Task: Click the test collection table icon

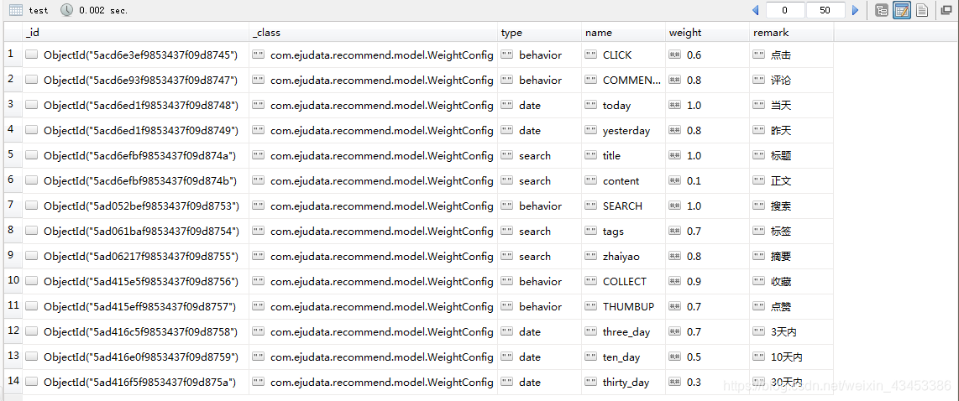Action: (x=17, y=10)
